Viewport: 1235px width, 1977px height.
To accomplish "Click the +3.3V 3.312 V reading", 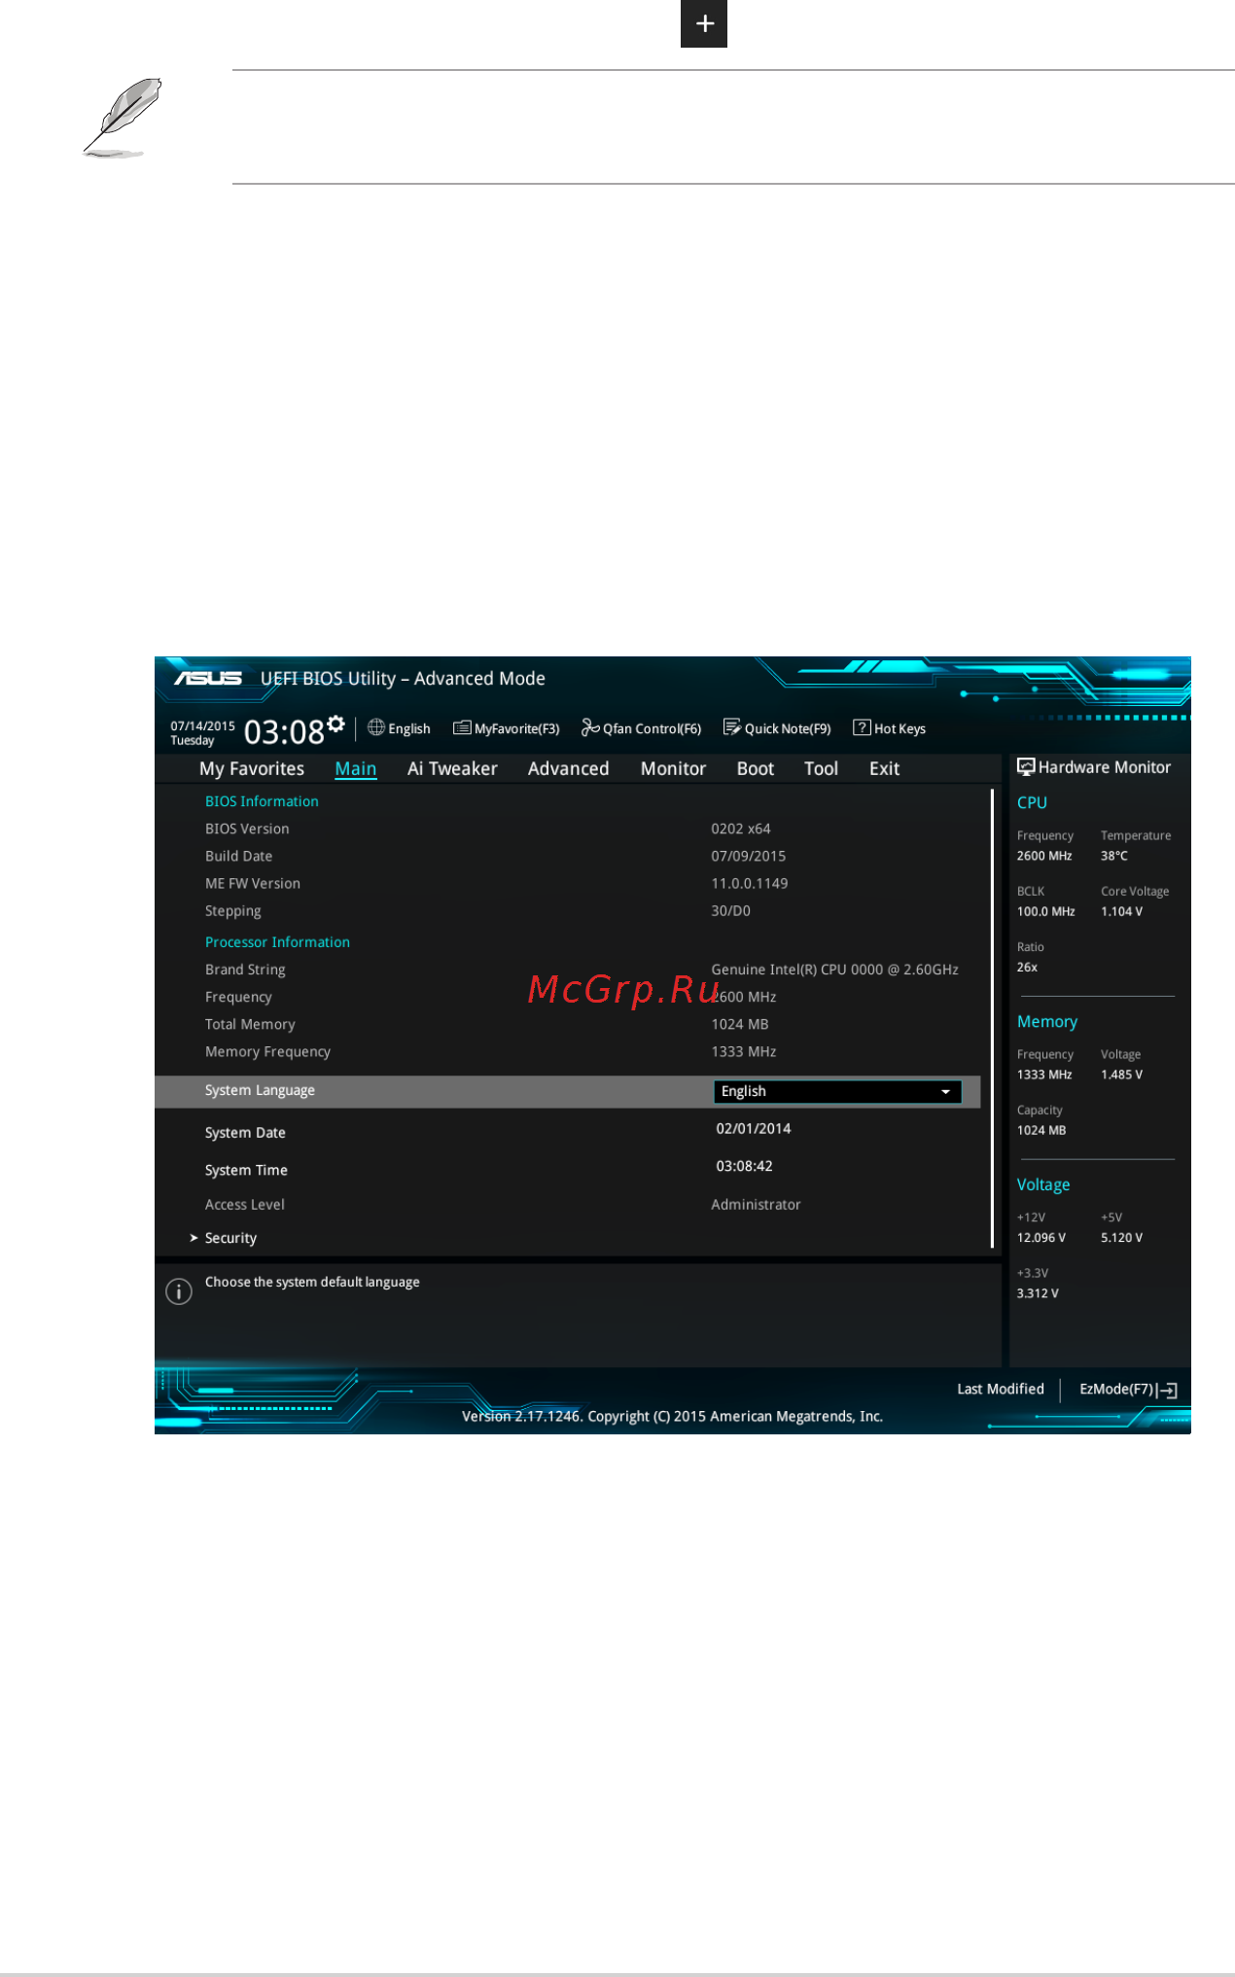I will coord(1038,1293).
